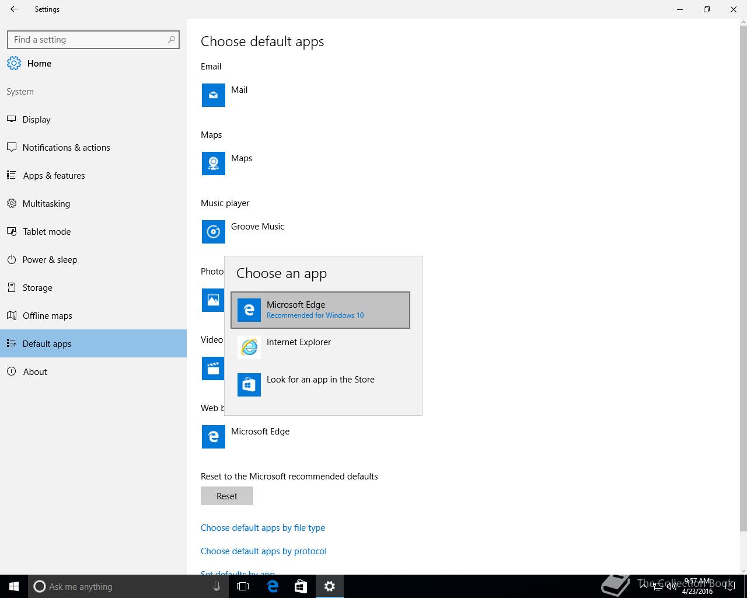The height and width of the screenshot is (598, 747).
Task: Click the Internet Explorer icon in popup
Action: pyautogui.click(x=249, y=347)
